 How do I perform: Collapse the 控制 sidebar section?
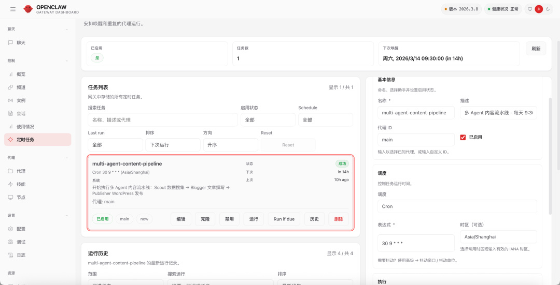point(67,61)
